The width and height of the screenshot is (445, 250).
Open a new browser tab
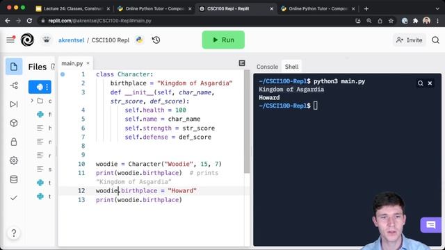click(366, 9)
